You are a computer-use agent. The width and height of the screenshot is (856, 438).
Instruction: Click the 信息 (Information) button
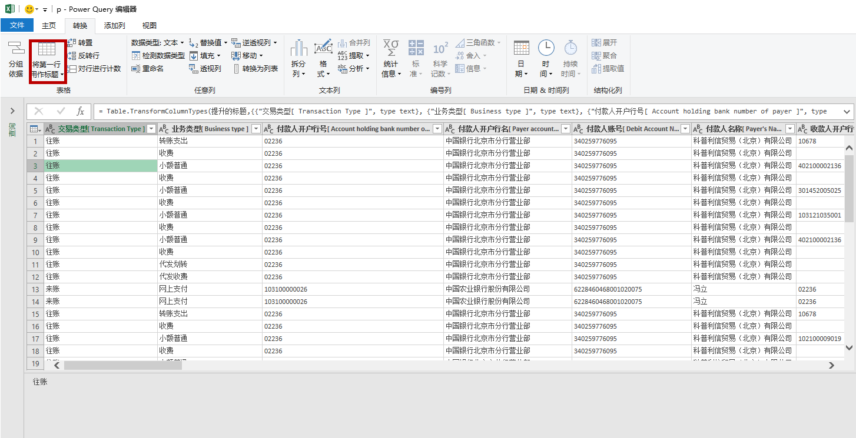471,68
